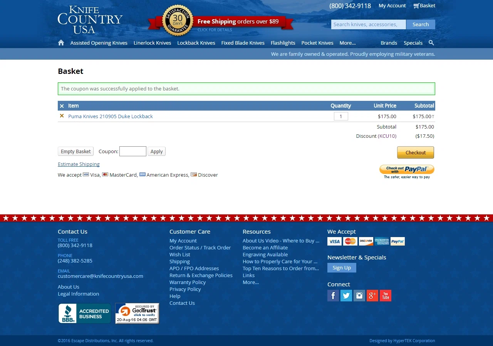Click the KCU10 discount code link
Screen dimensions: 493x346
point(387,136)
